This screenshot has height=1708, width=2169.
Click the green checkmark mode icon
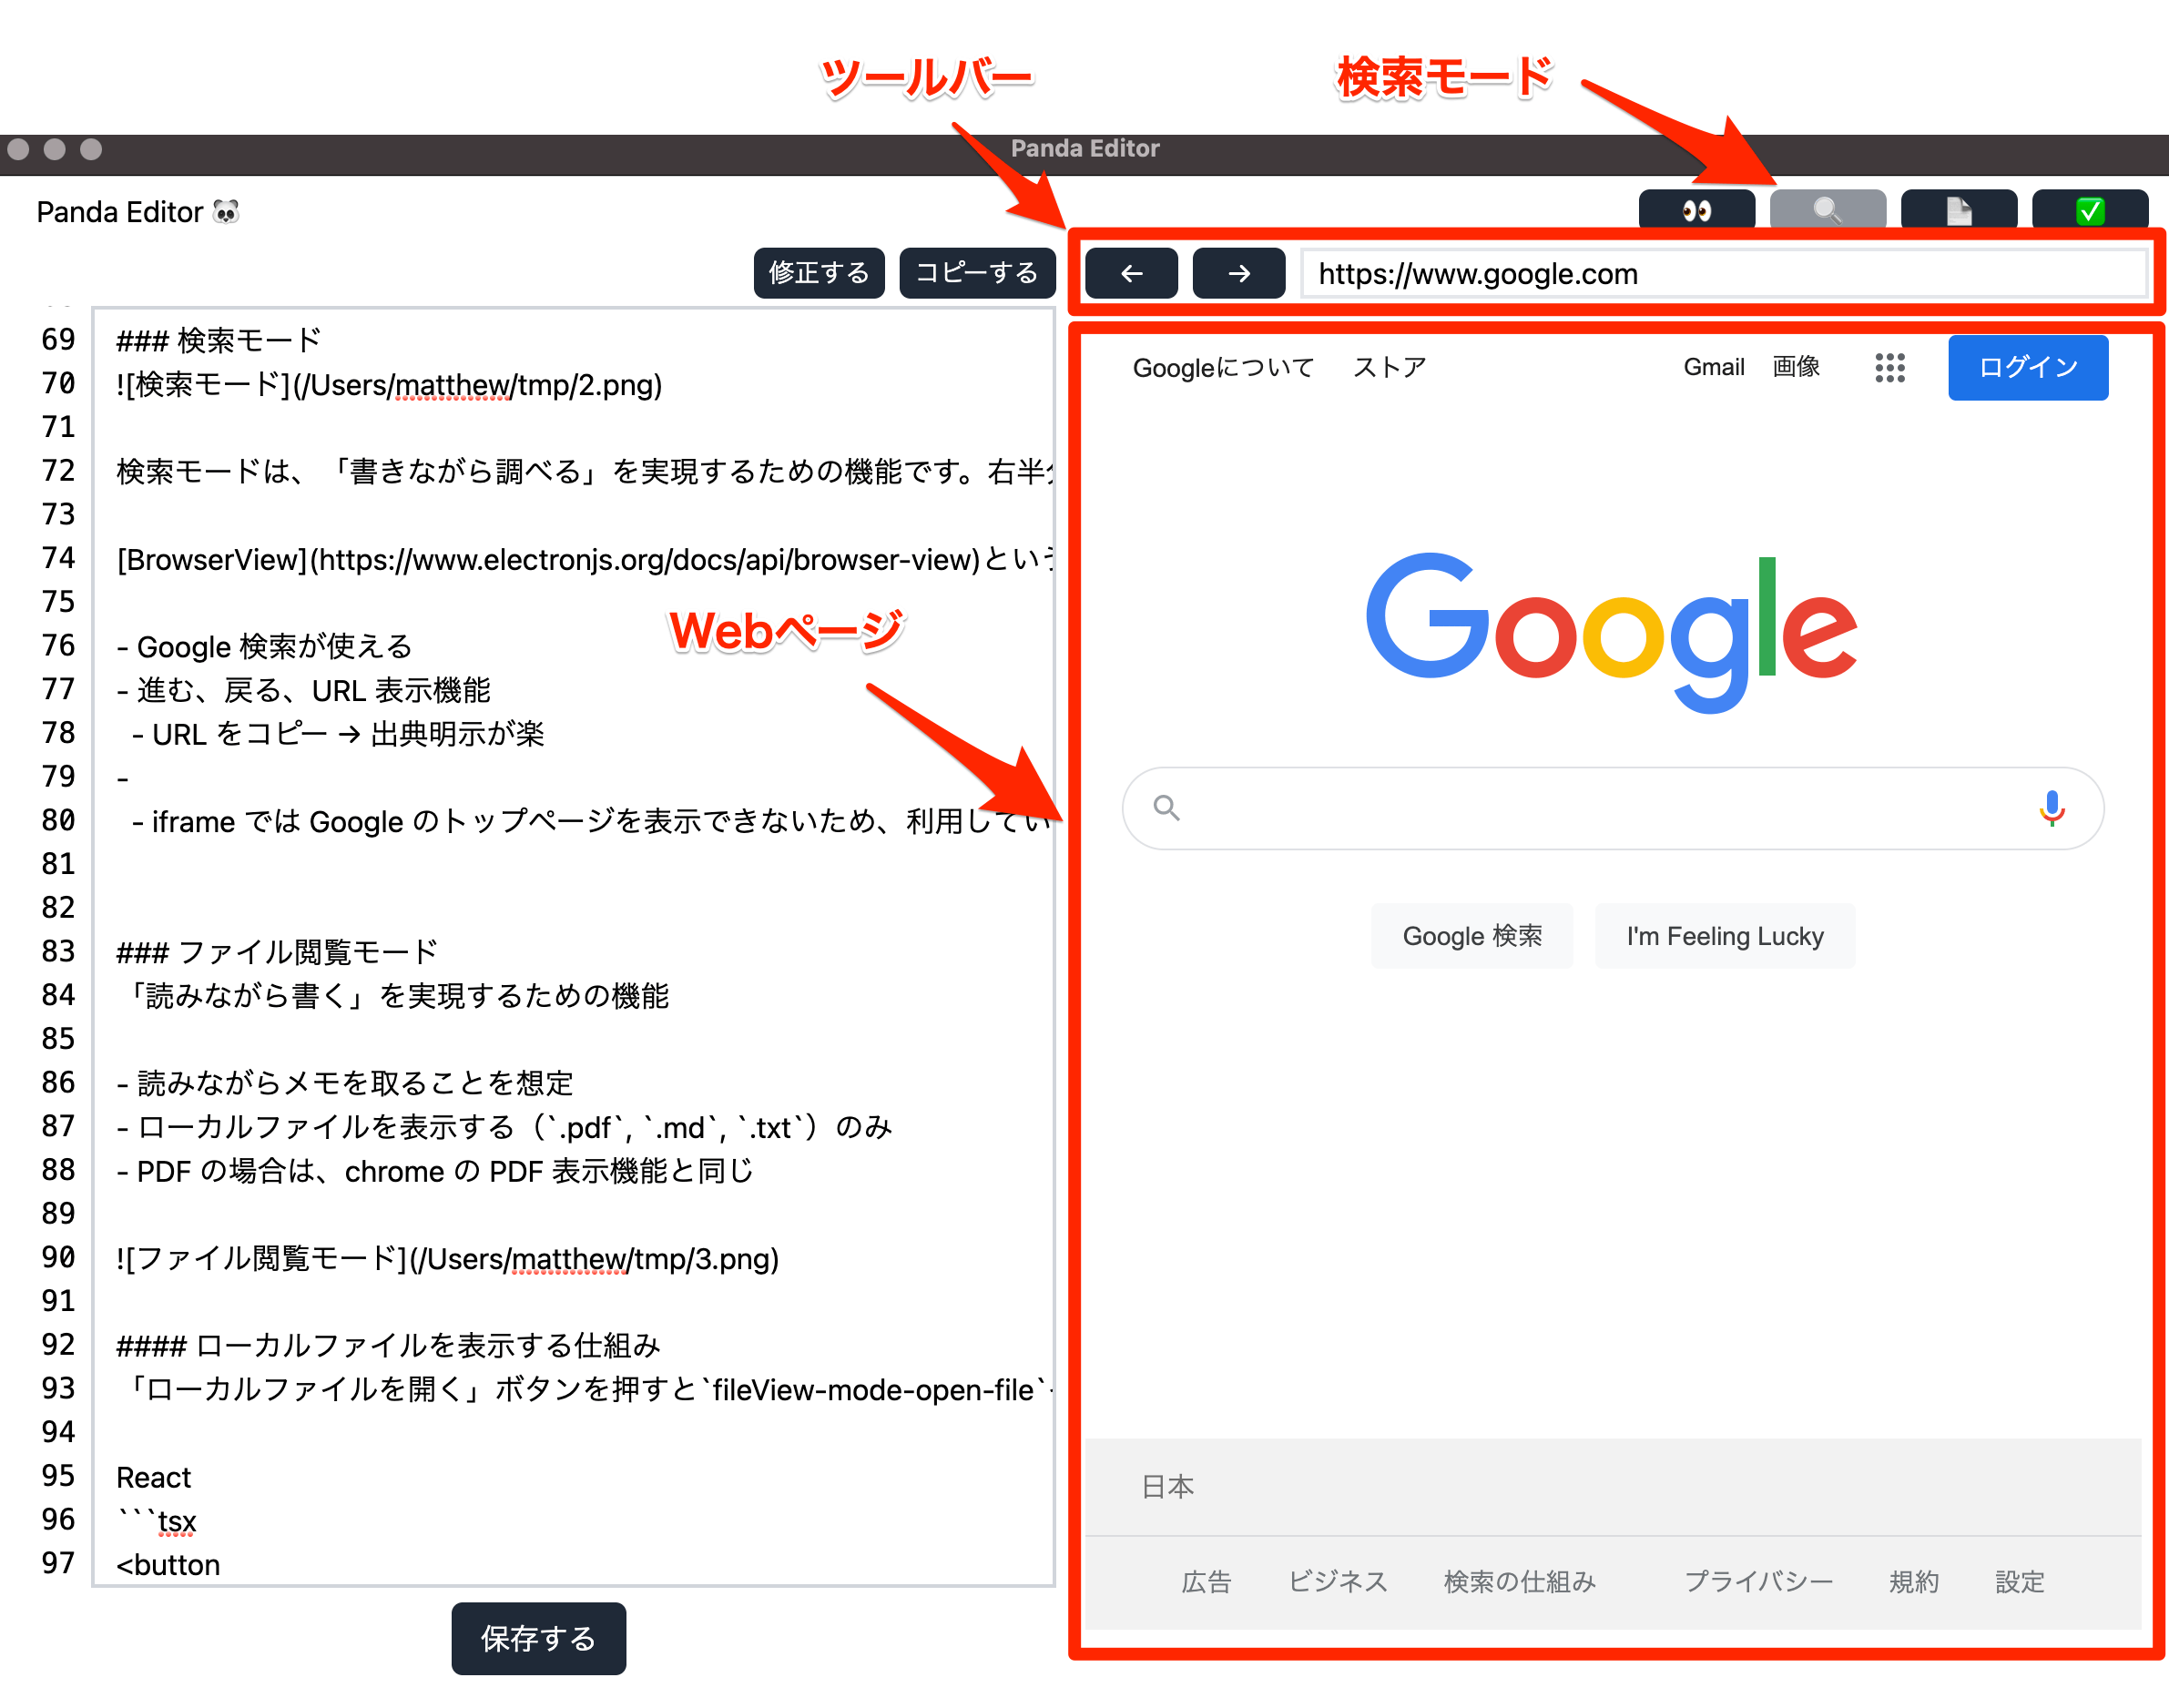[2089, 210]
